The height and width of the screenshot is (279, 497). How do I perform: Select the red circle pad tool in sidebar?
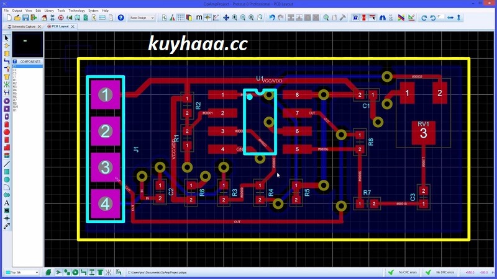[x=7, y=132]
